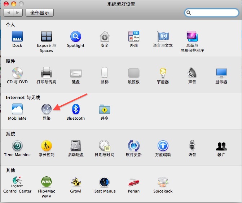Viewport: 242px width, 203px height.
Task: Open Exposé 与 Spaces settings
Action: (46, 36)
